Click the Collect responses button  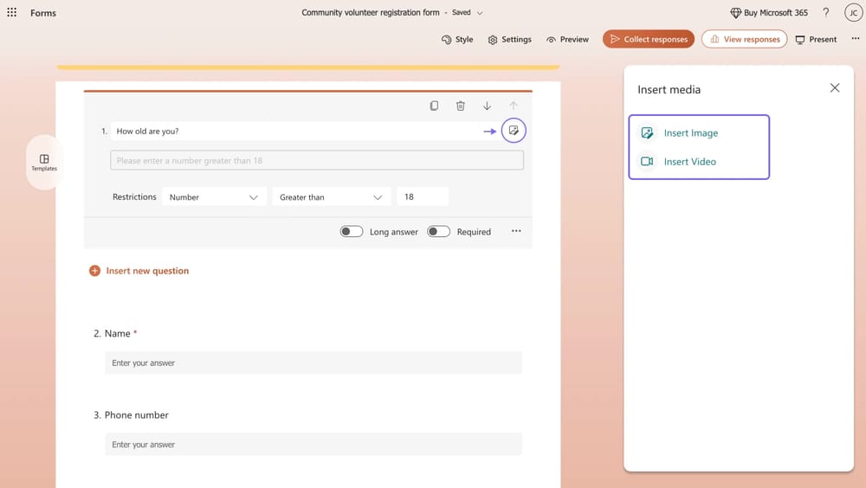pyautogui.click(x=649, y=39)
